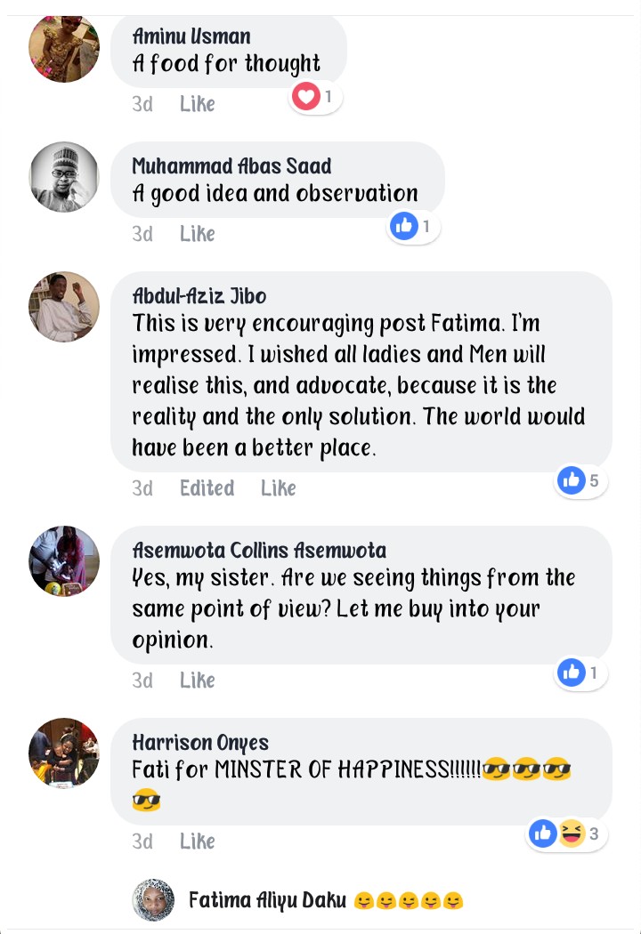Visit Fatima Aliyu Daku's profile name link
This screenshot has width=641, height=934.
coord(267,900)
